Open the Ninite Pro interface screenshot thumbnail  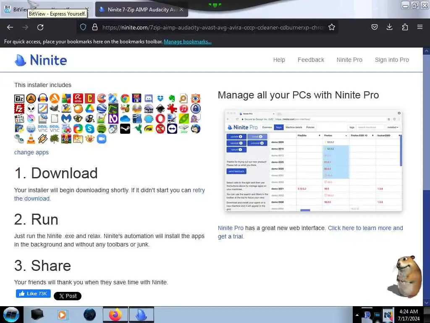click(313, 161)
